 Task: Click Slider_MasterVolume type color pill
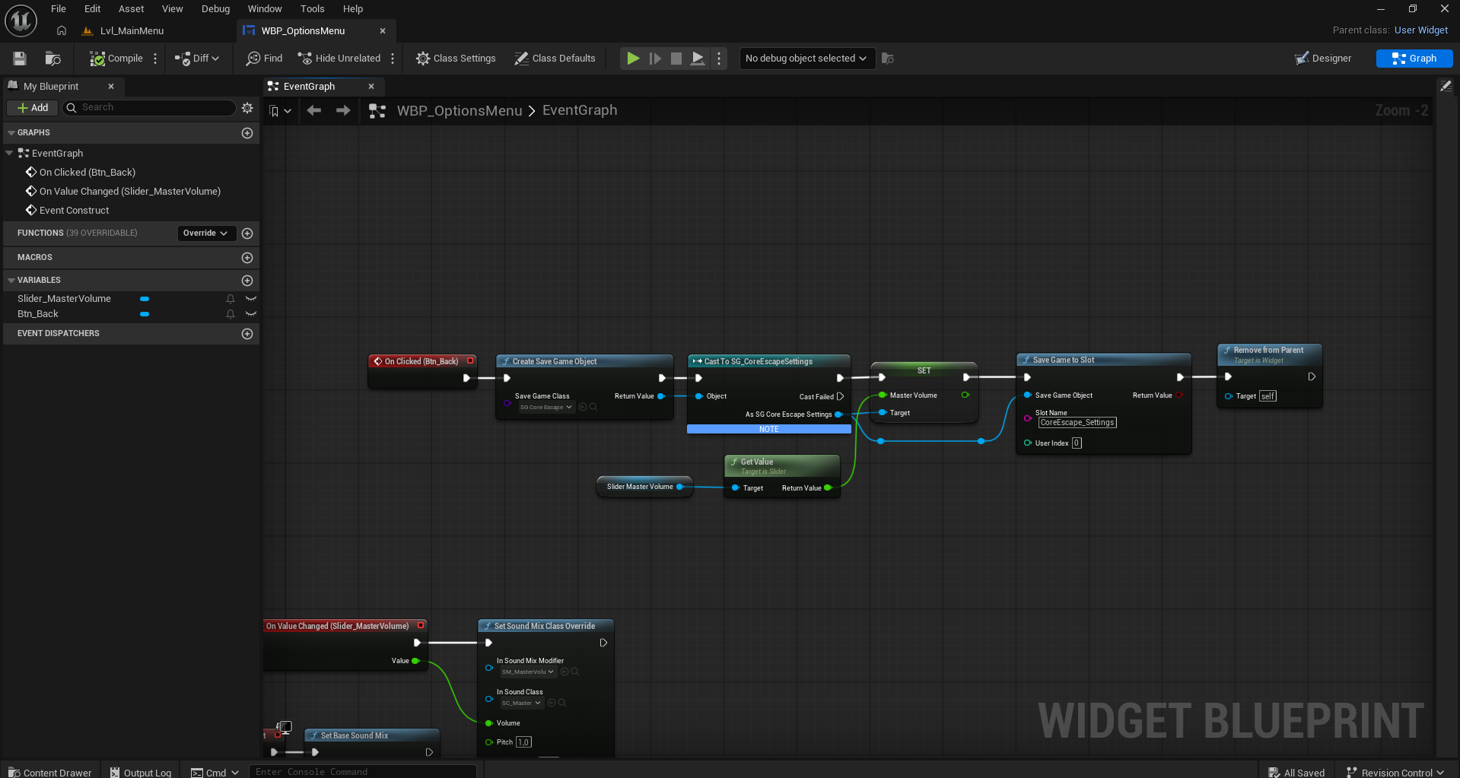(x=145, y=299)
